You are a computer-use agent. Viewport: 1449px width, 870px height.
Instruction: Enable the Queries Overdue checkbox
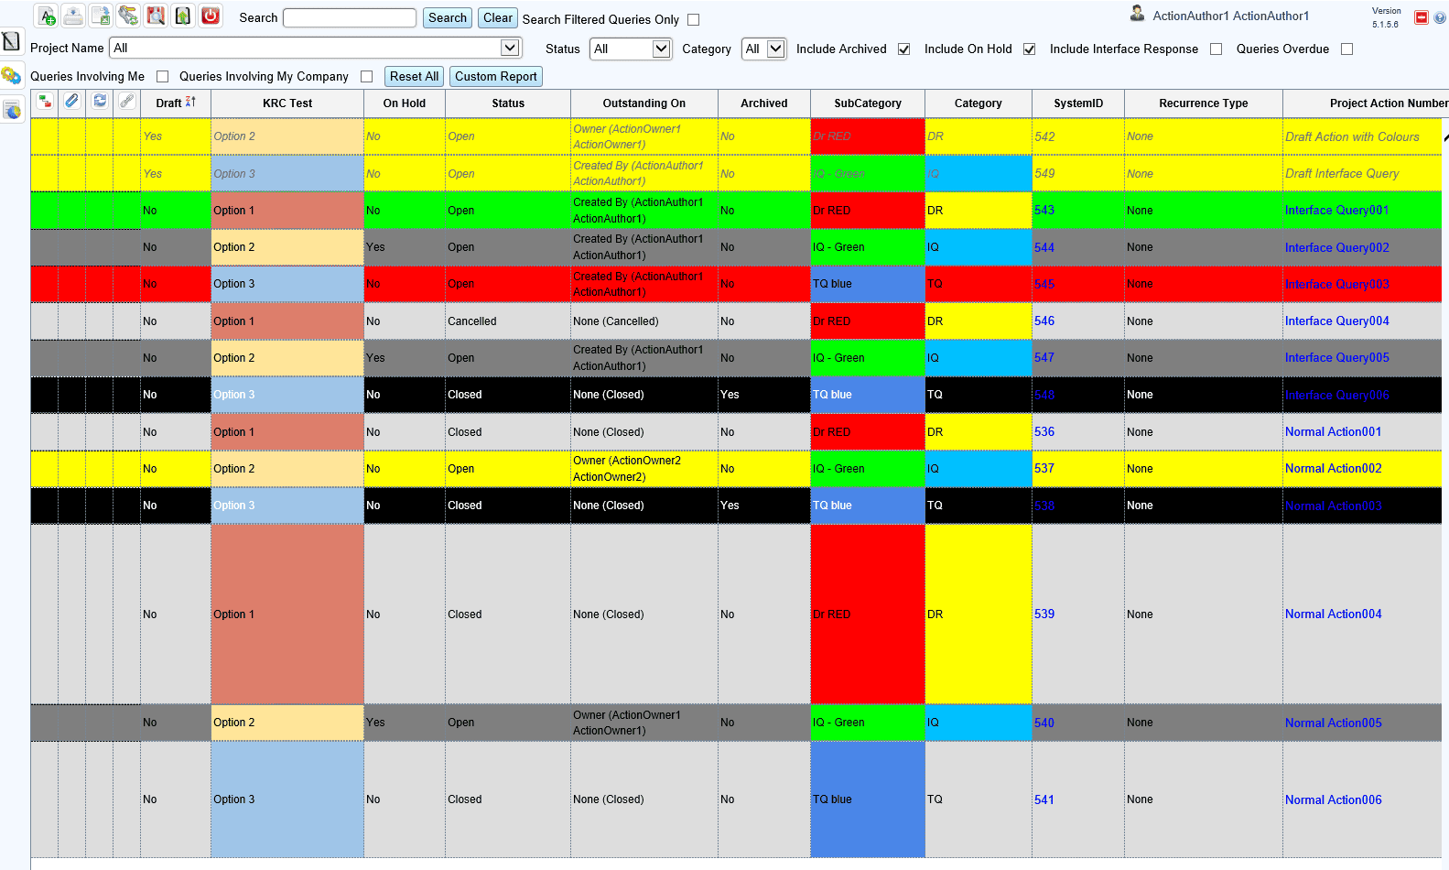(x=1347, y=49)
